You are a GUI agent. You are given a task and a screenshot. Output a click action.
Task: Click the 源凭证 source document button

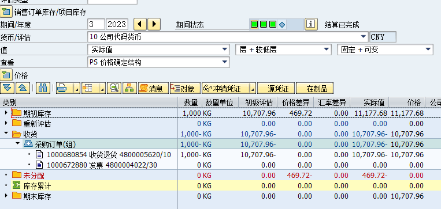(x=276, y=88)
